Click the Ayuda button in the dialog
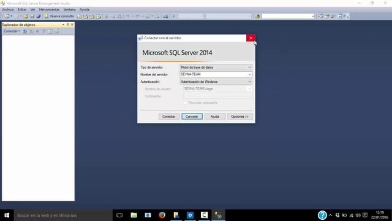392x221 pixels. point(215,117)
